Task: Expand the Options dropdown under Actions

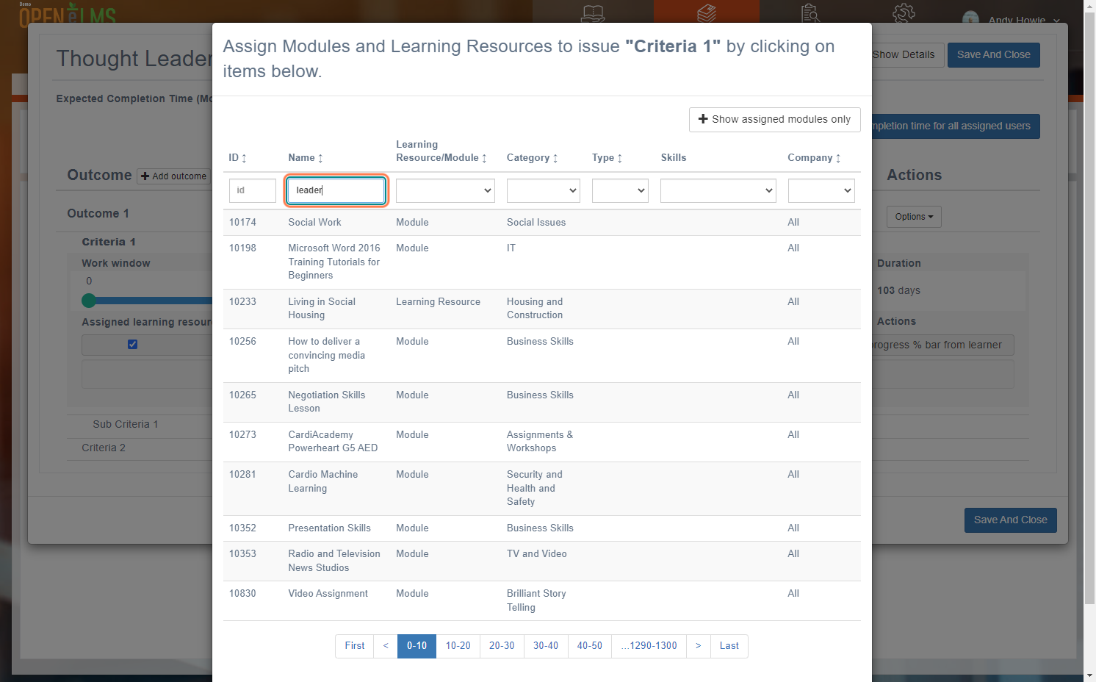Action: pos(914,217)
